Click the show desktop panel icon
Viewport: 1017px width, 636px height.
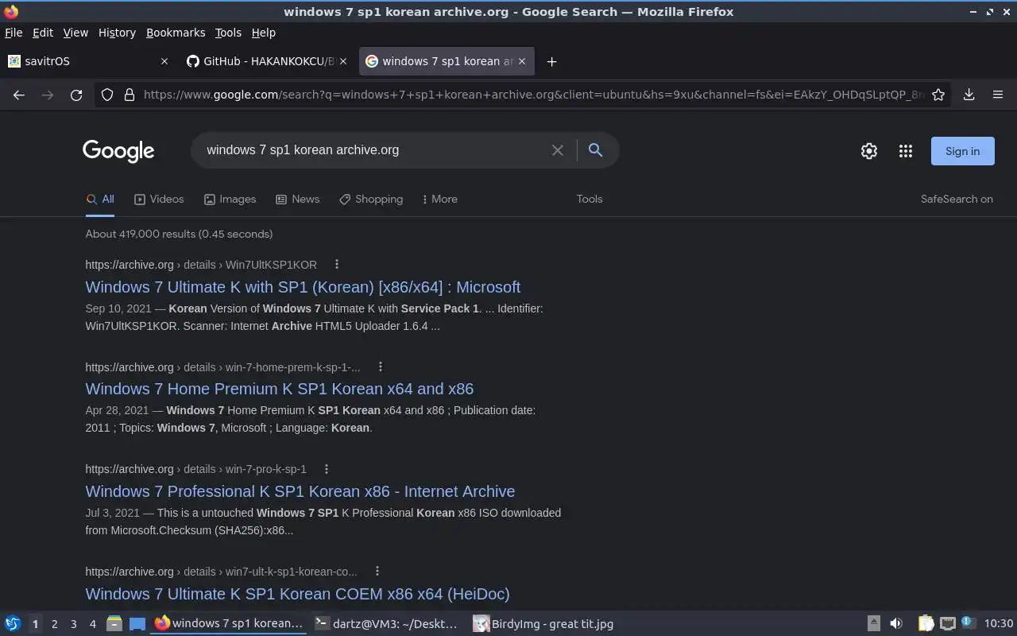pos(137,623)
